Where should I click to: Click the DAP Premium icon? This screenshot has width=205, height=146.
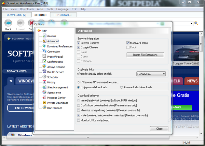pyautogui.click(x=44, y=107)
